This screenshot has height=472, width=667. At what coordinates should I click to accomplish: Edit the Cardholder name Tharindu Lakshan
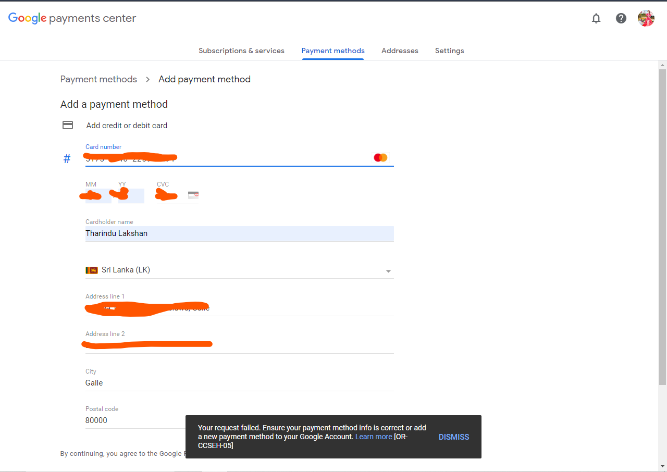pyautogui.click(x=240, y=233)
